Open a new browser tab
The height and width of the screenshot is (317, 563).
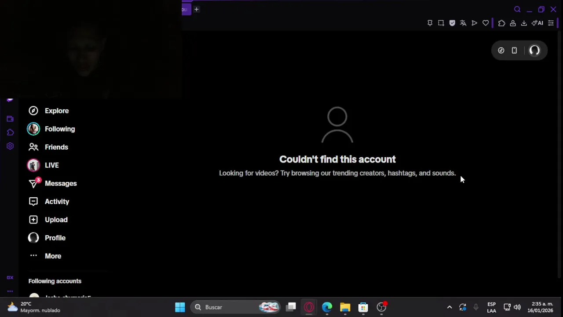197,9
